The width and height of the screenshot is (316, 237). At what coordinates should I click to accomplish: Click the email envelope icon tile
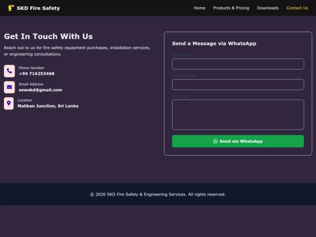[9, 87]
